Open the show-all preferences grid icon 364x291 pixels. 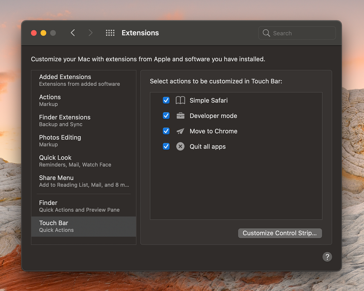(110, 33)
